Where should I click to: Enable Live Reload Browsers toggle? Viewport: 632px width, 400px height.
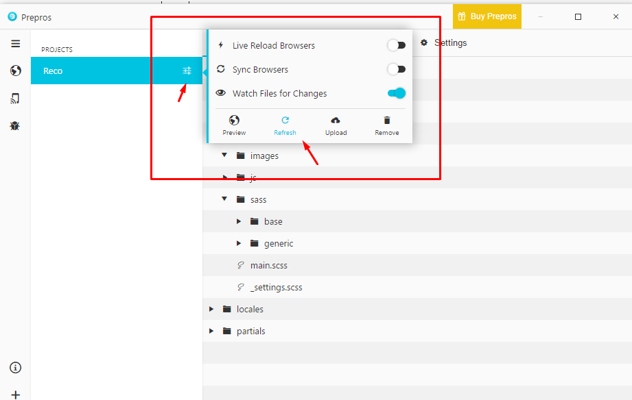396,46
